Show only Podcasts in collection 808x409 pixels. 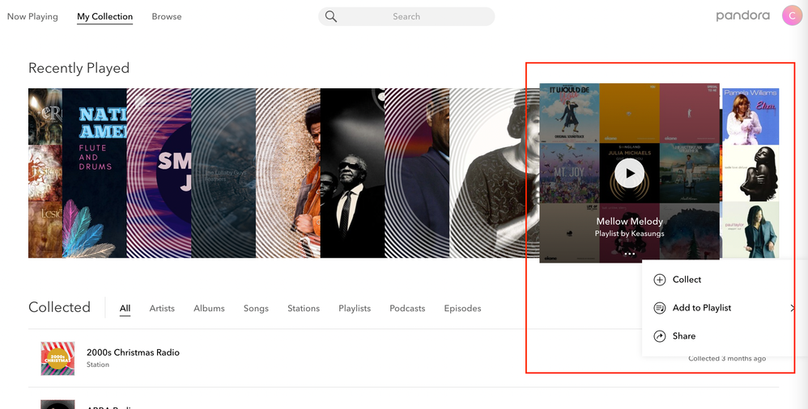coord(407,308)
